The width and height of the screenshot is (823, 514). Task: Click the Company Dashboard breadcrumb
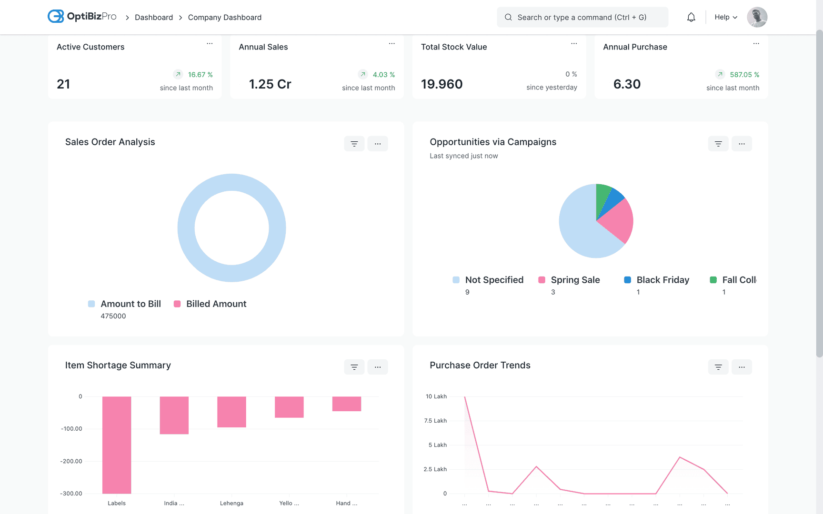[224, 17]
